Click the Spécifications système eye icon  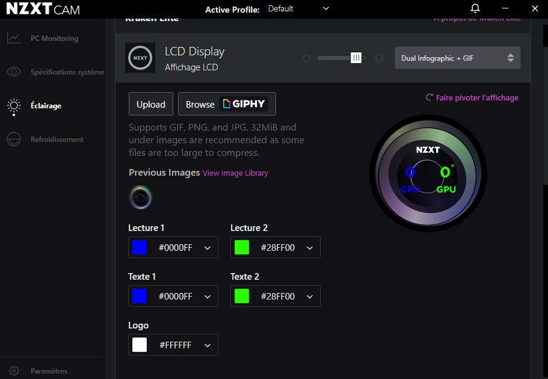(x=14, y=72)
